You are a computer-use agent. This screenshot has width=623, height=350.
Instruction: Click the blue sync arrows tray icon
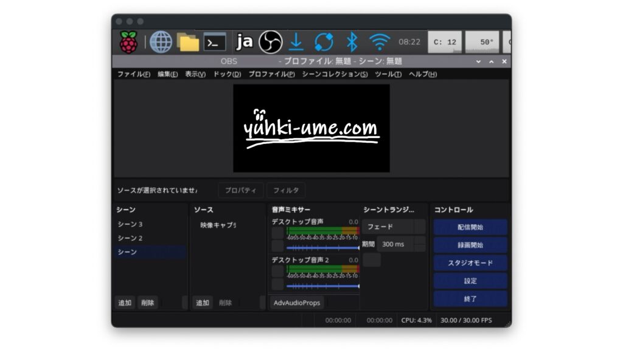(x=324, y=42)
